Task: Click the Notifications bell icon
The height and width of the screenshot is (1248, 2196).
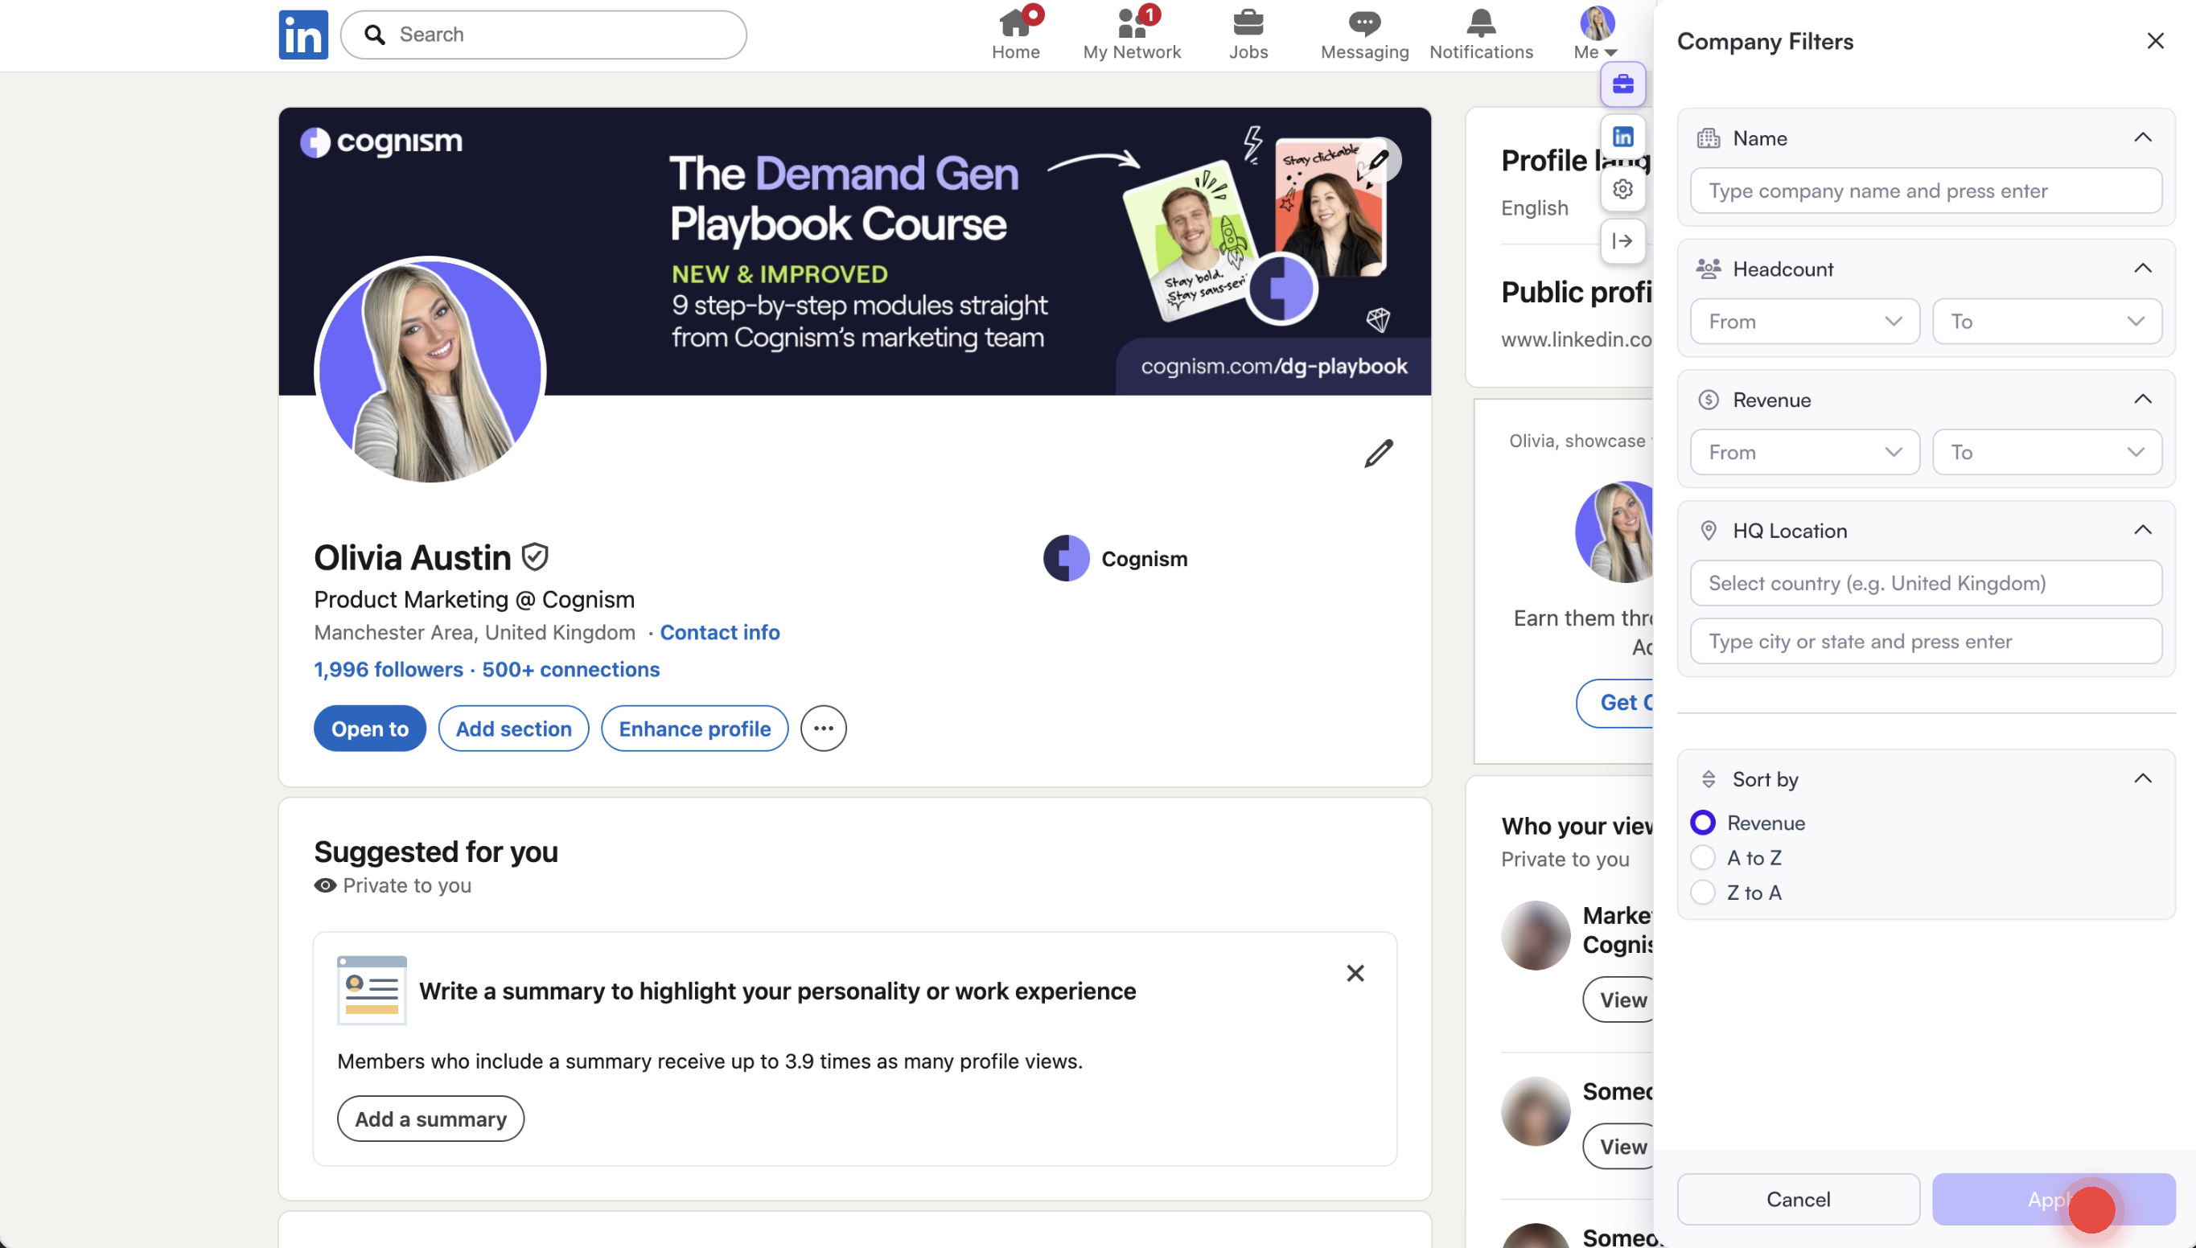Action: click(1480, 35)
